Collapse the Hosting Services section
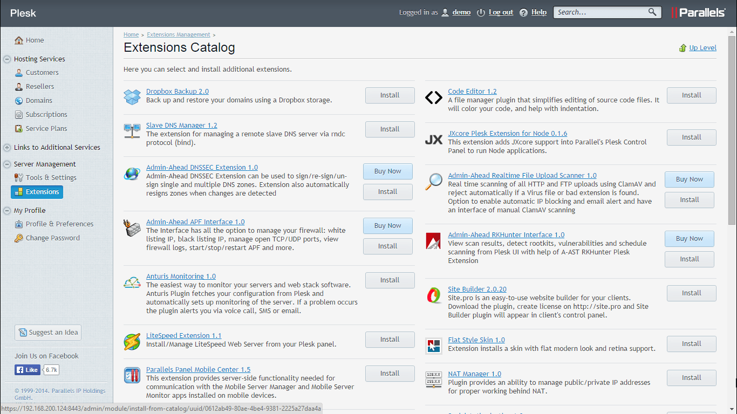Viewport: 737px width, 414px height. tap(7, 59)
